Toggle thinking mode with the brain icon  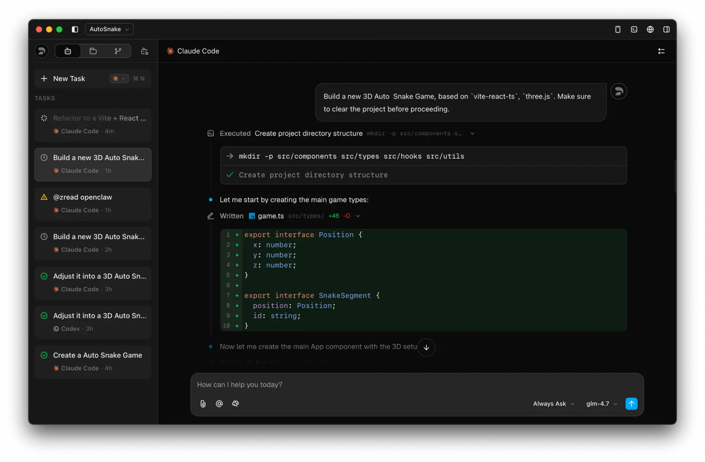(x=235, y=404)
